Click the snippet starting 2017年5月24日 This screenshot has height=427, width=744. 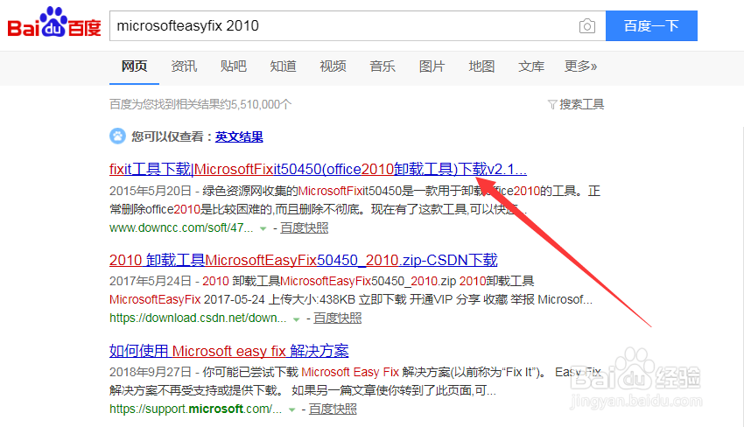pos(351,290)
